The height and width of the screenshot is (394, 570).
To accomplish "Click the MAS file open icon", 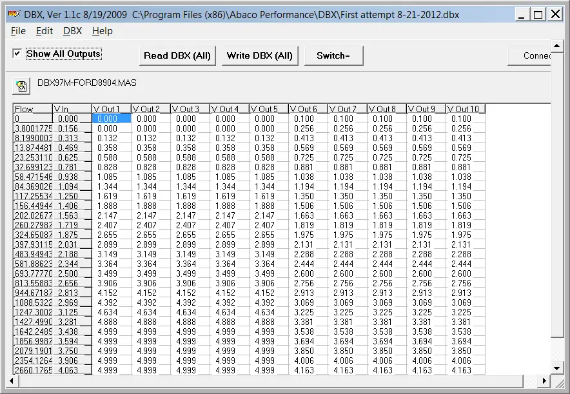I will [21, 86].
